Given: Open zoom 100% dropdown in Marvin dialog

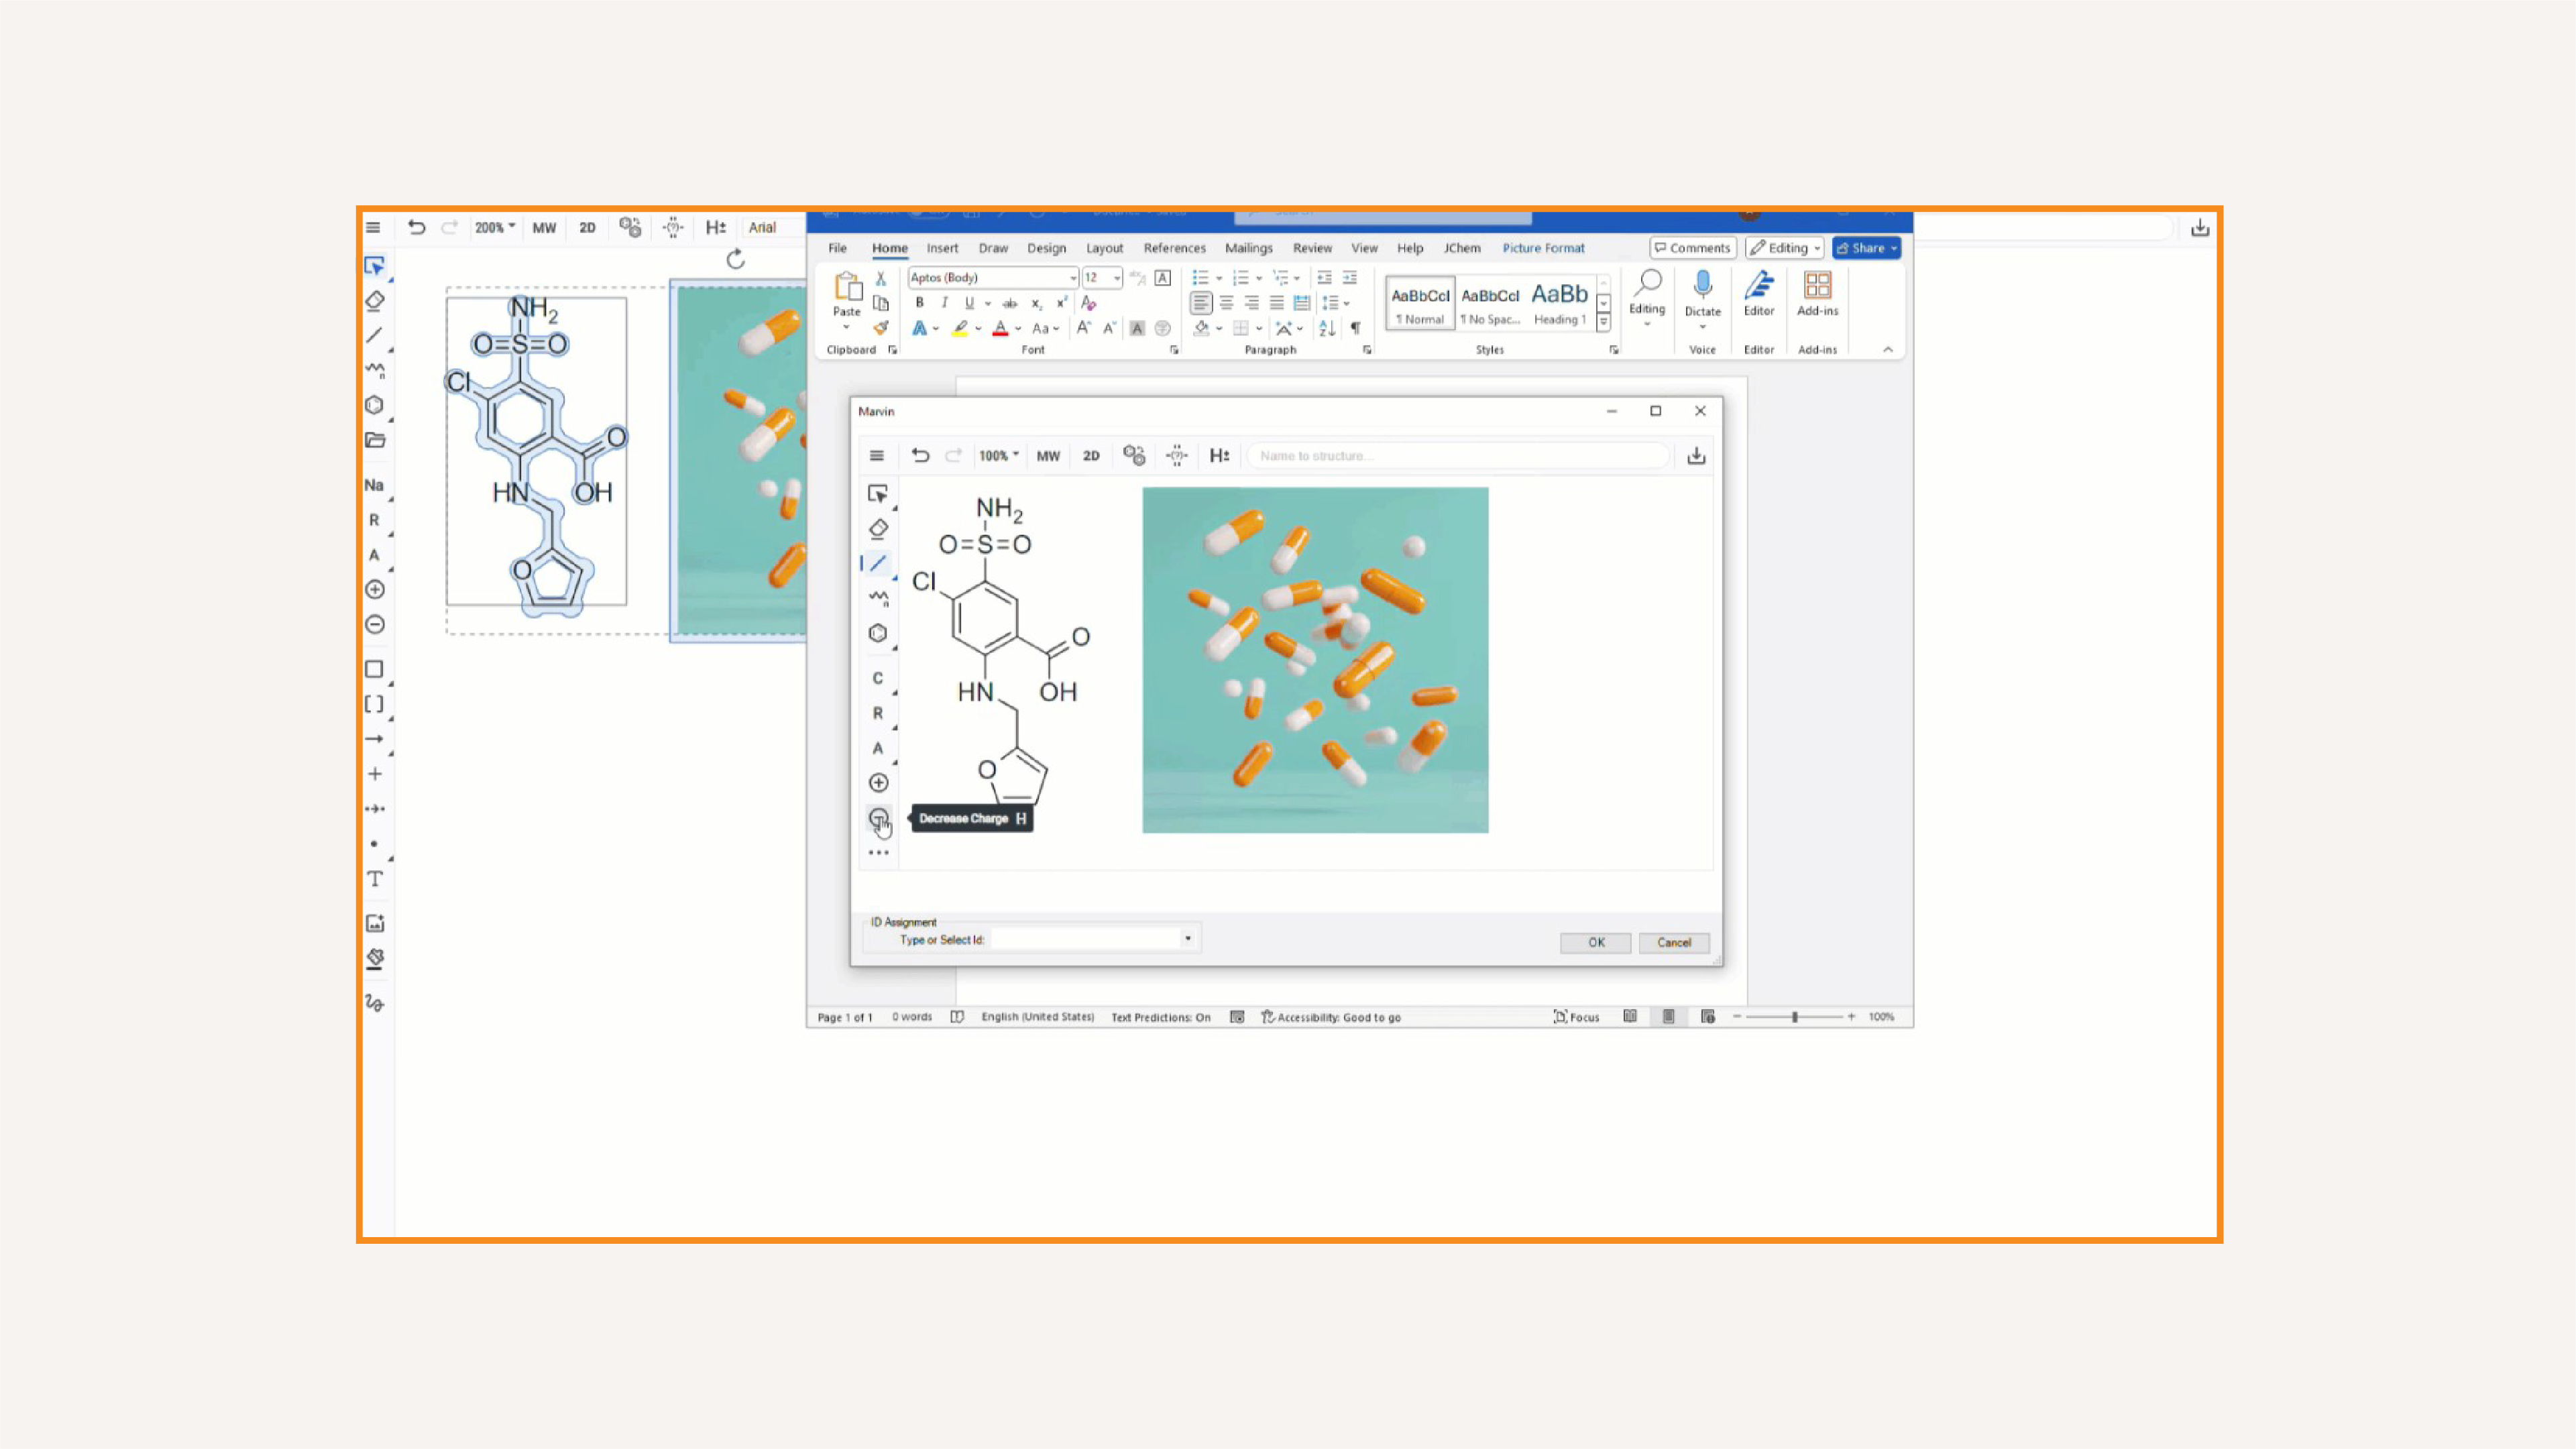Looking at the screenshot, I should pos(998,455).
